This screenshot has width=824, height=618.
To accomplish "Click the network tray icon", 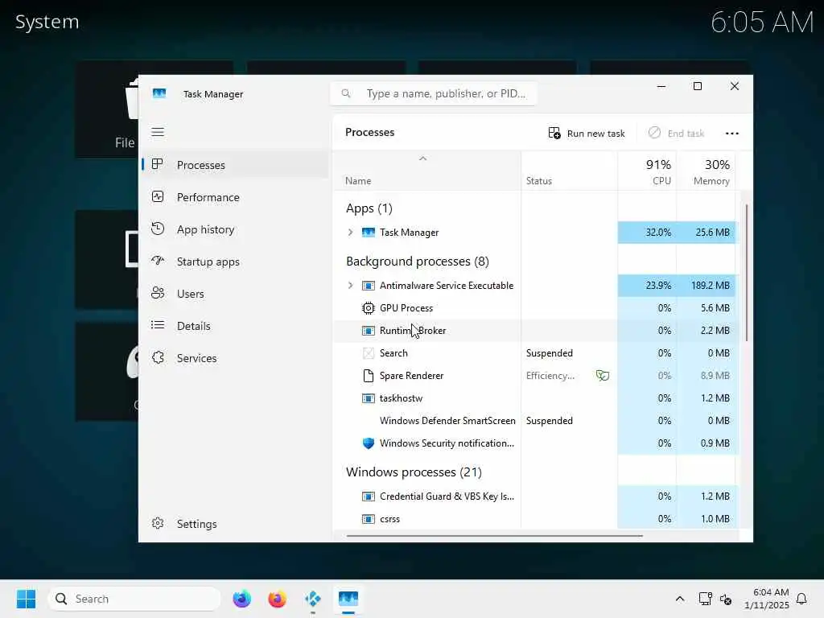I will click(705, 599).
